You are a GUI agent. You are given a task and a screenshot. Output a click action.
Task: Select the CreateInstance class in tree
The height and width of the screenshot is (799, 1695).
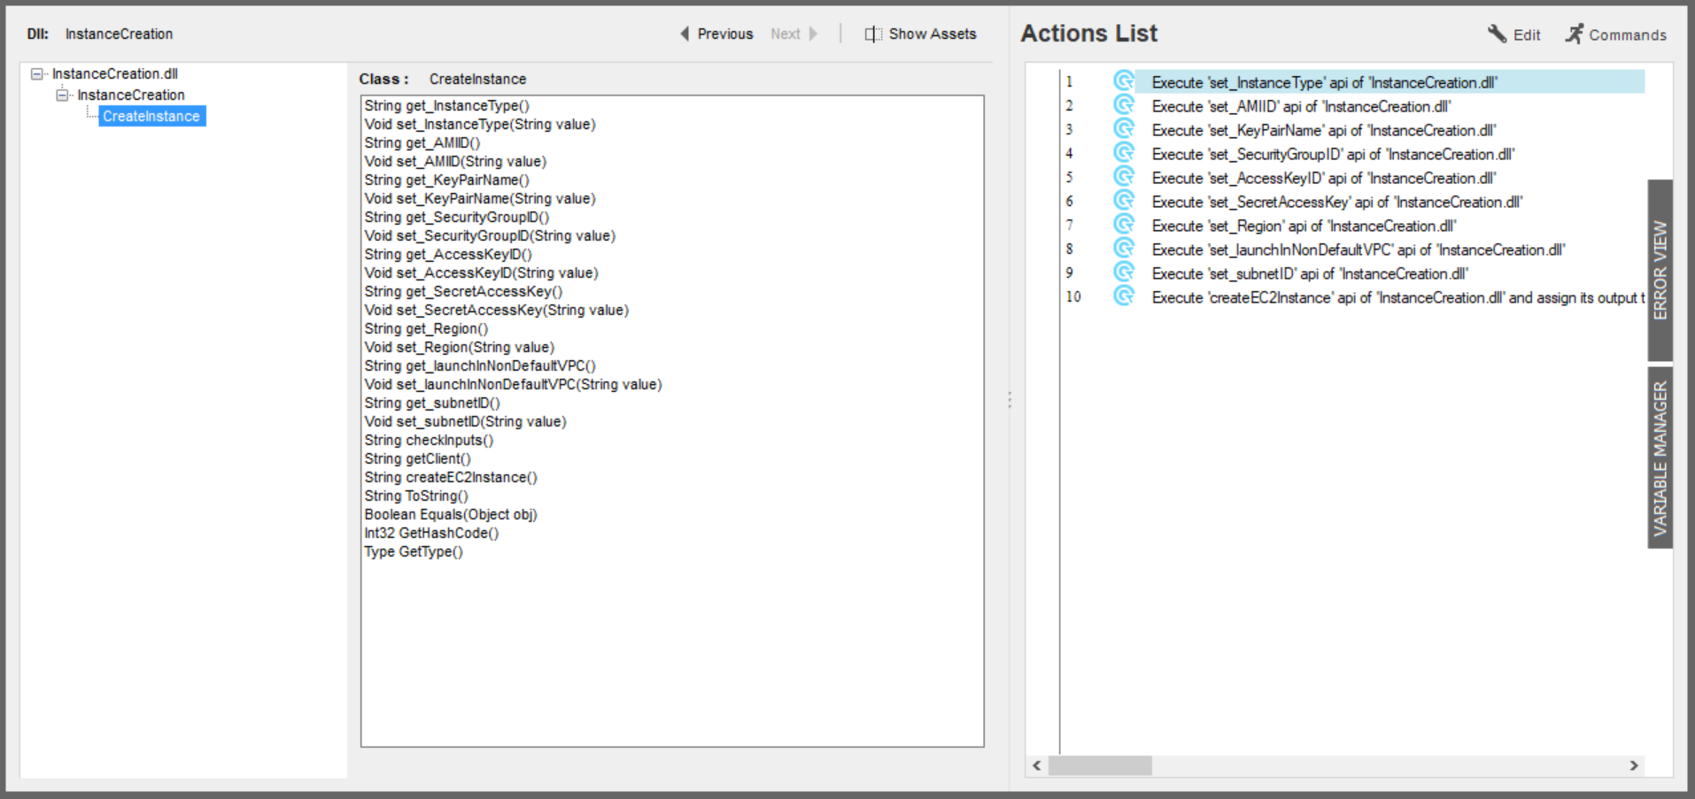(x=151, y=116)
